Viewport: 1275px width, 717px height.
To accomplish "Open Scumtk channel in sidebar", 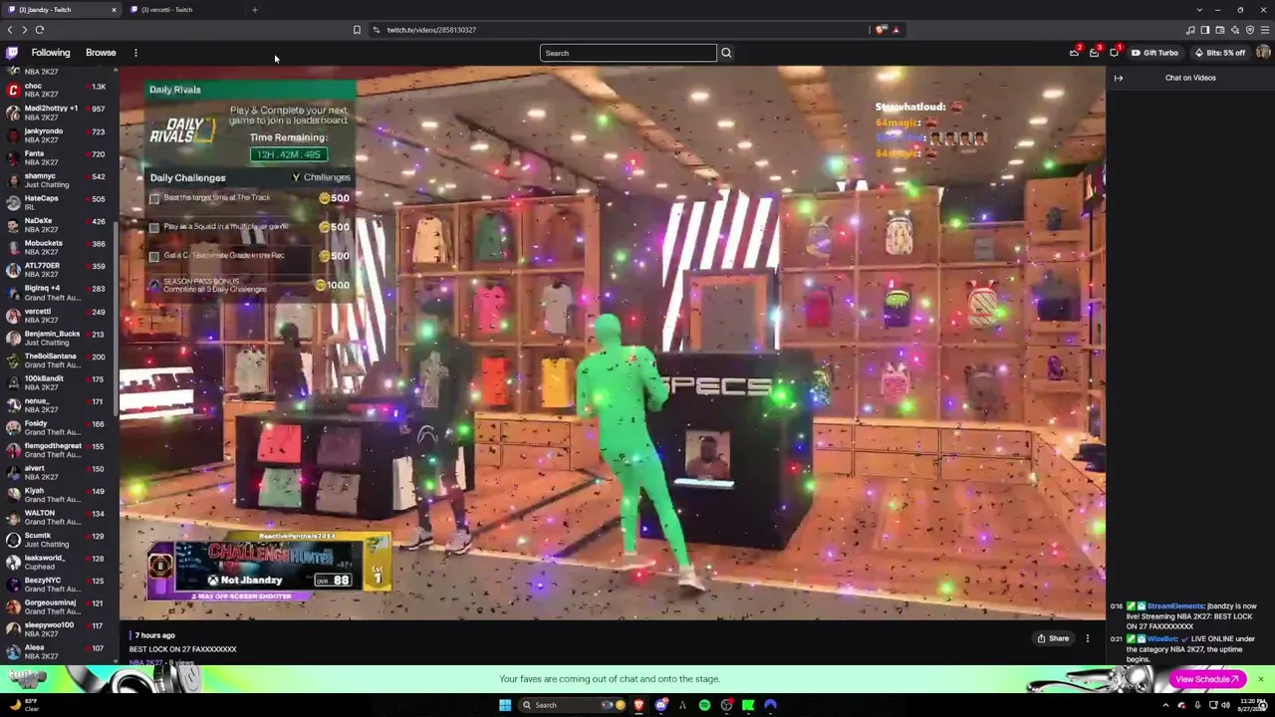I will pyautogui.click(x=58, y=541).
